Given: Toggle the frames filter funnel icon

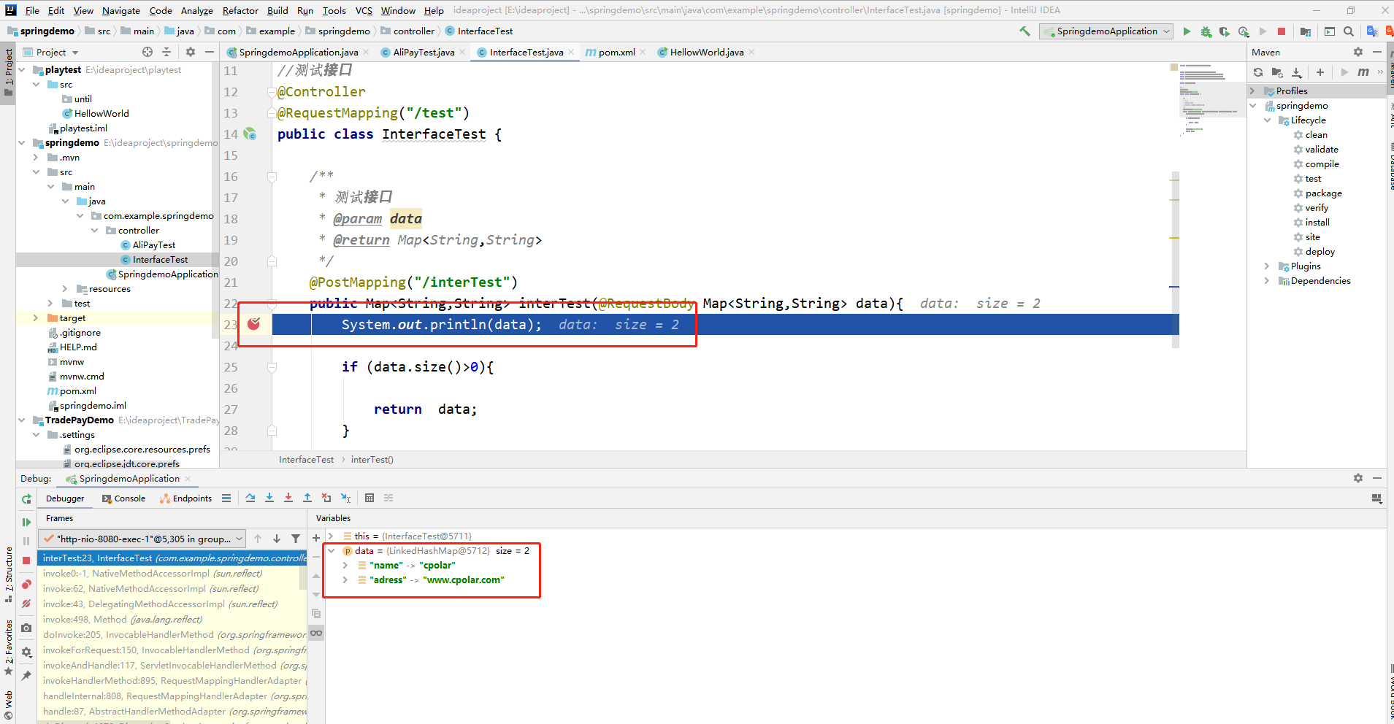Looking at the screenshot, I should coord(295,538).
